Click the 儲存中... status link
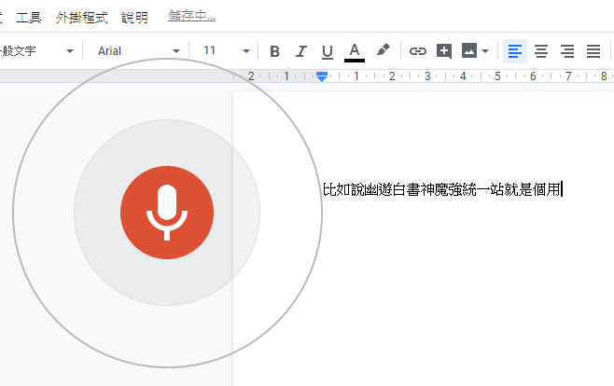The image size is (614, 386). [191, 16]
